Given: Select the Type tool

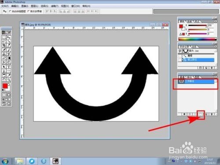Looking at the screenshot, I should point(9,67).
